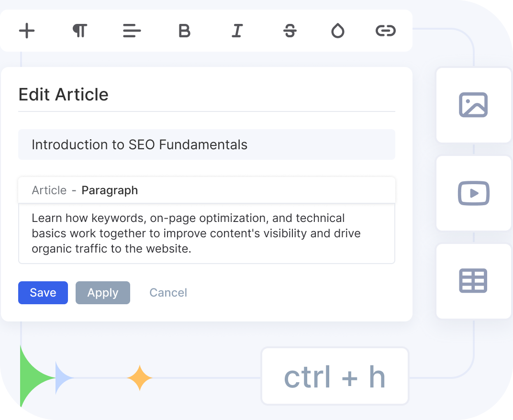Toggle italic formatting
Image resolution: width=513 pixels, height=420 pixels.
click(x=237, y=31)
